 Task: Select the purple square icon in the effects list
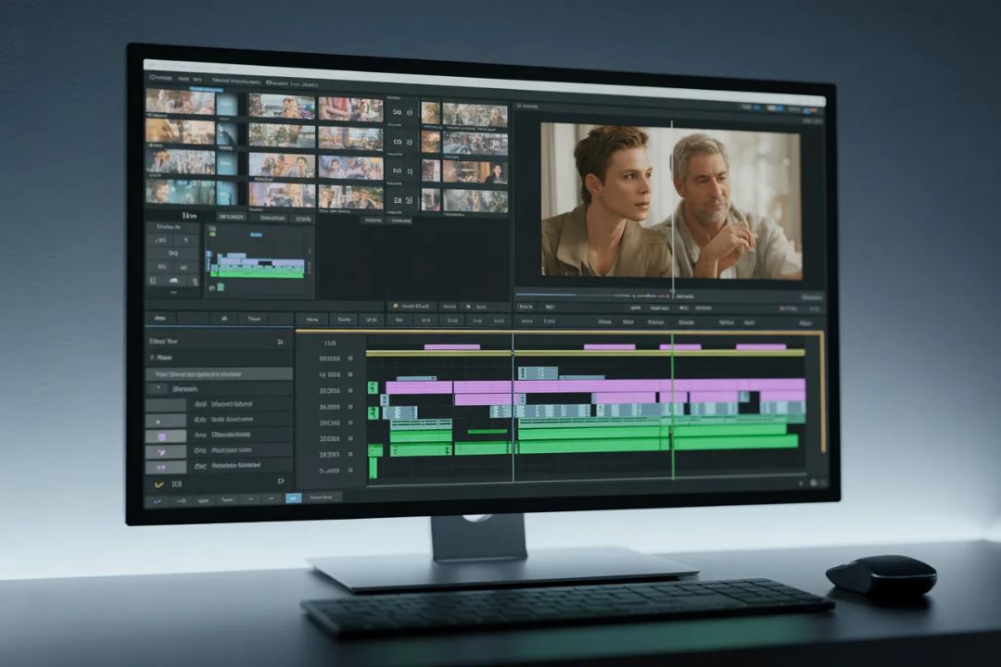click(164, 435)
